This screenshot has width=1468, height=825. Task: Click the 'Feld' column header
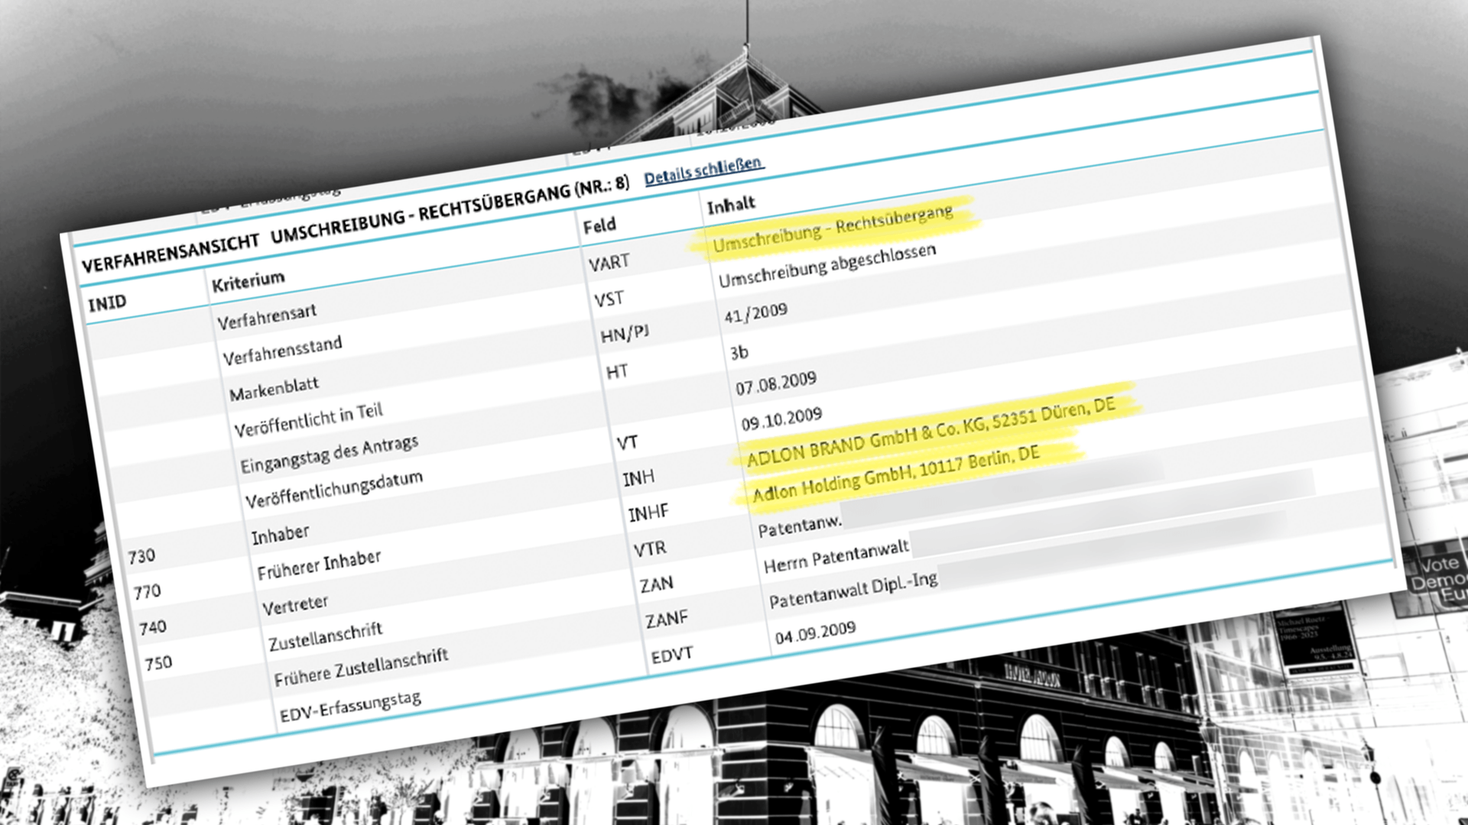(x=599, y=225)
